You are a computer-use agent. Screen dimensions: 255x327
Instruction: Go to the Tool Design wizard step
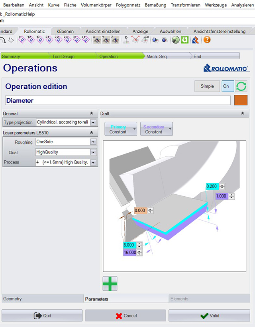pyautogui.click(x=73, y=56)
